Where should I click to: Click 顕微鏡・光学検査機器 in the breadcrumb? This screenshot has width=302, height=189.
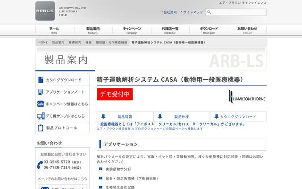coord(111,43)
